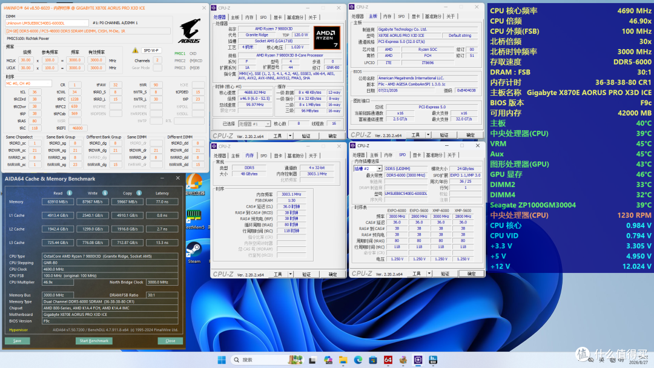Click the CPU-Z title bar icon in Memory window

click(214, 146)
